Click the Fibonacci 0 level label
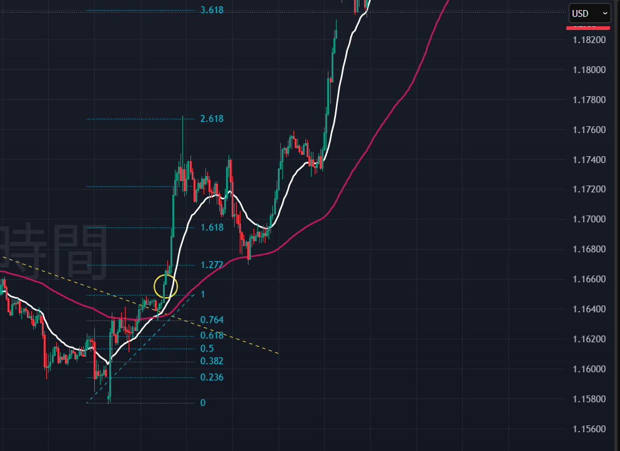620x451 pixels. coord(202,403)
